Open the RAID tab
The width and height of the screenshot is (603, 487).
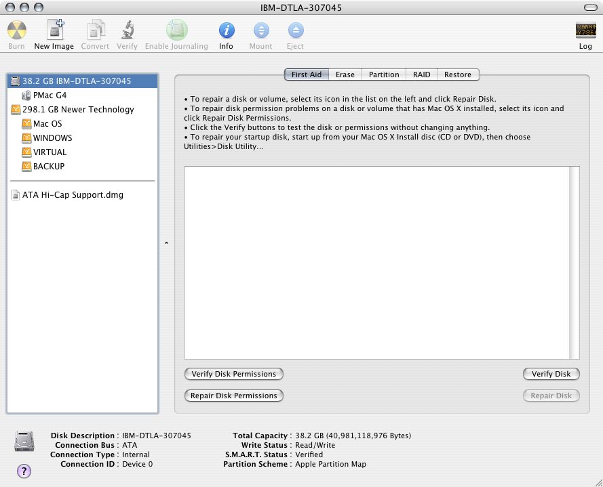(x=421, y=75)
